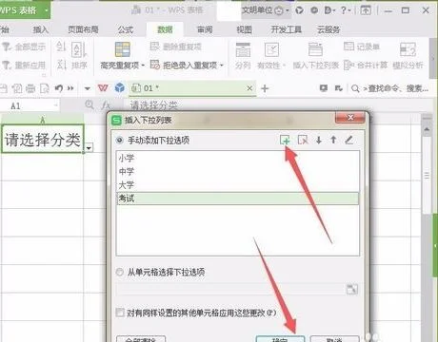The height and width of the screenshot is (342, 438).
Task: Open the 文明单位 account dropdown
Action: pyautogui.click(x=266, y=10)
